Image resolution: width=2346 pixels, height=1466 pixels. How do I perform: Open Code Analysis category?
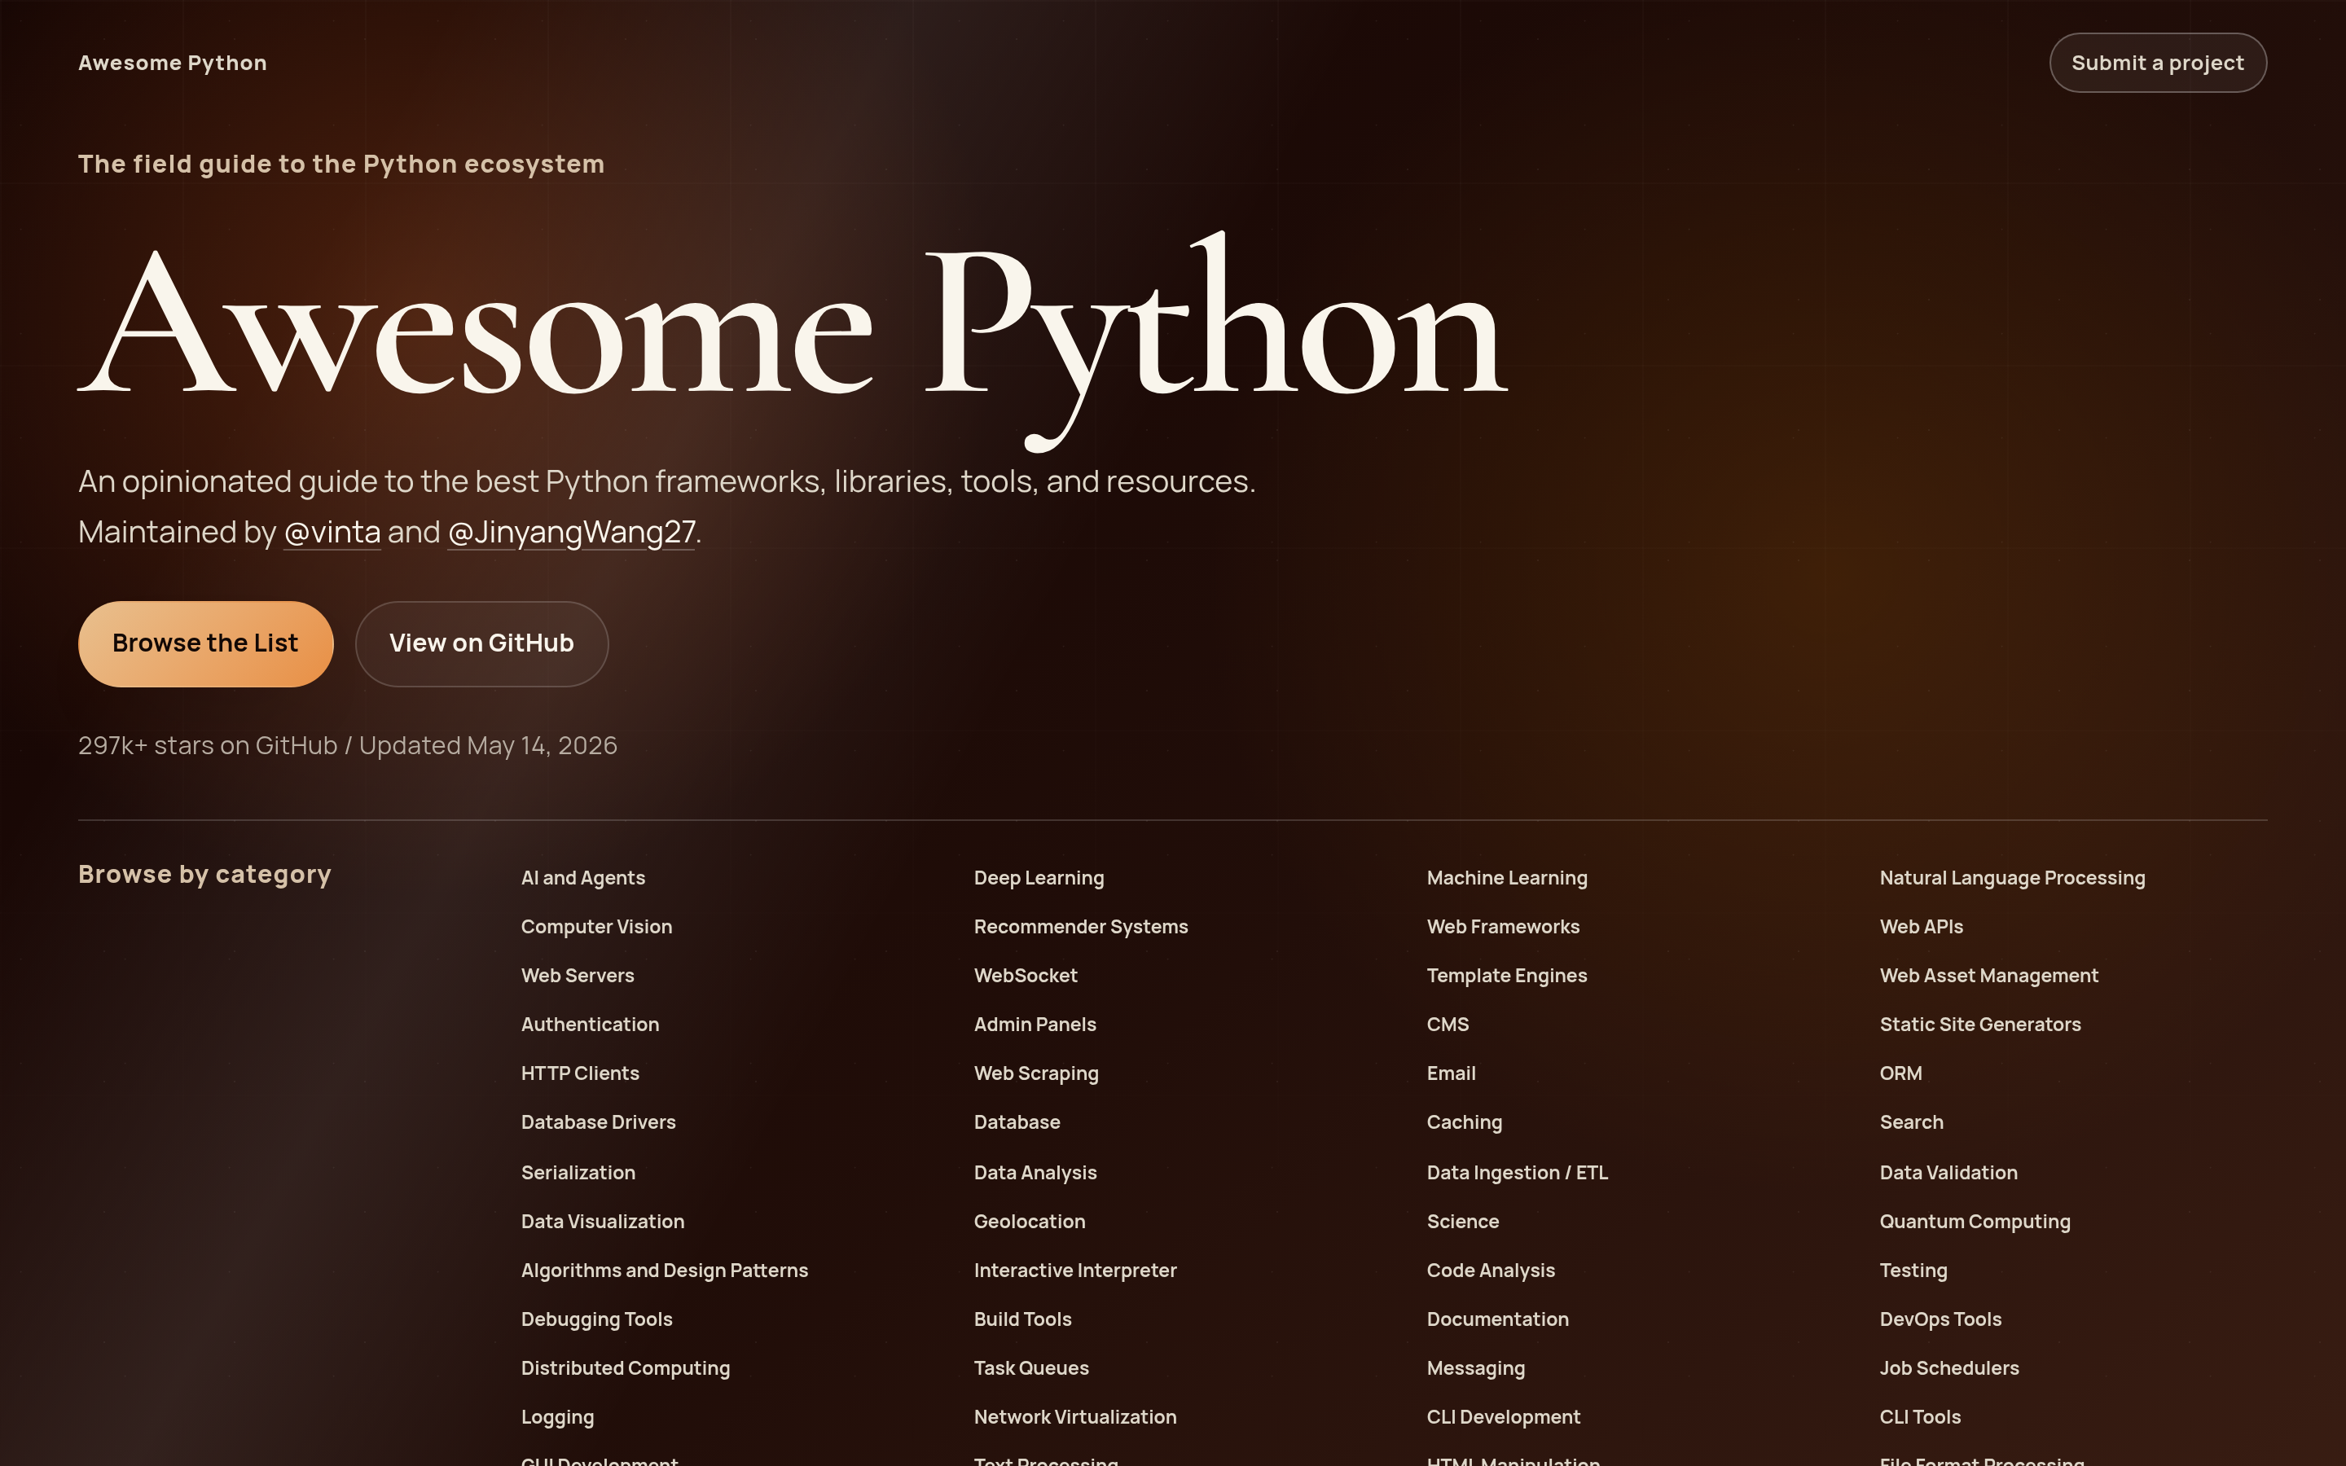point(1490,1271)
